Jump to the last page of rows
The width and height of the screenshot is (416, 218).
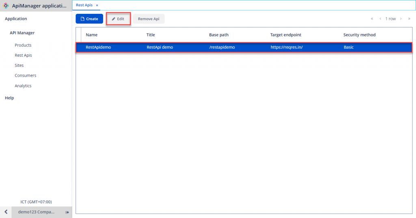pos(409,19)
